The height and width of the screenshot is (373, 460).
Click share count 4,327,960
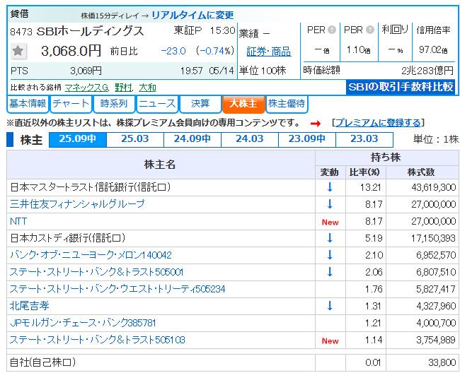coord(436,306)
